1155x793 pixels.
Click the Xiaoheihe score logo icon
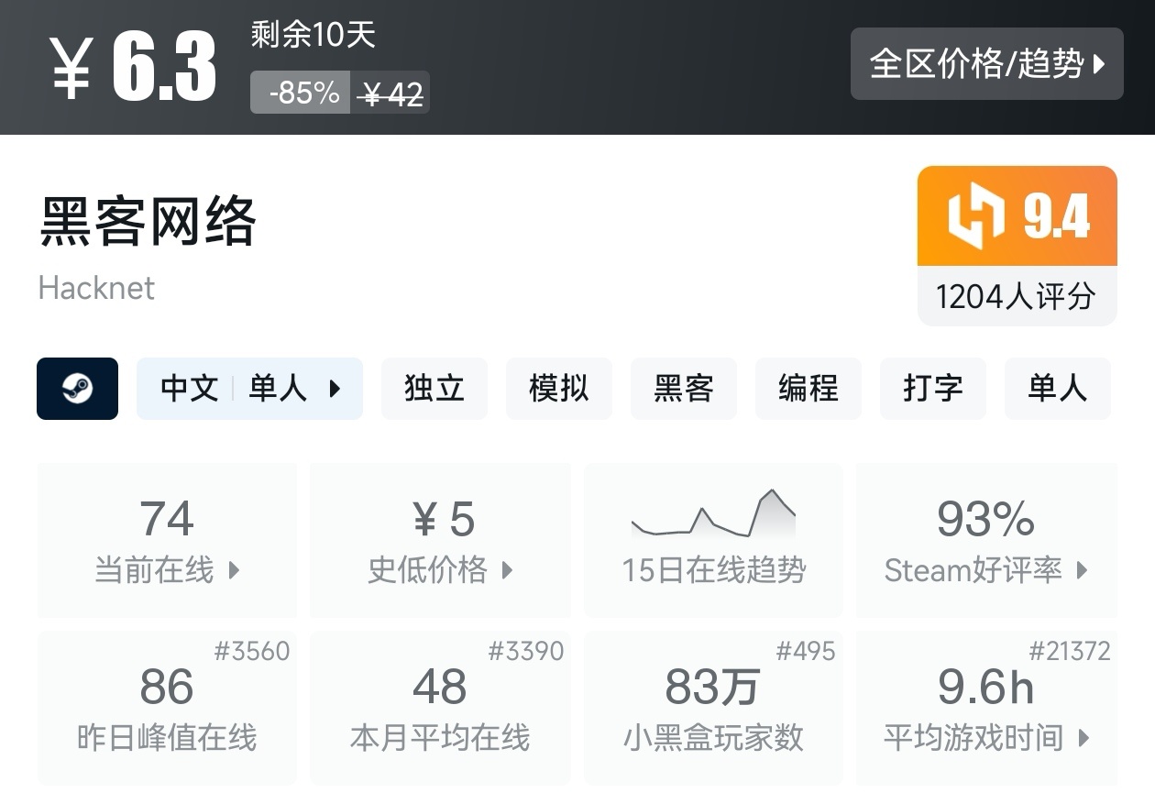(x=975, y=216)
